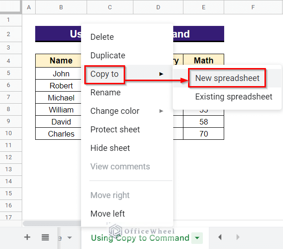Select column F header
The width and height of the screenshot is (283, 249).
253,7
